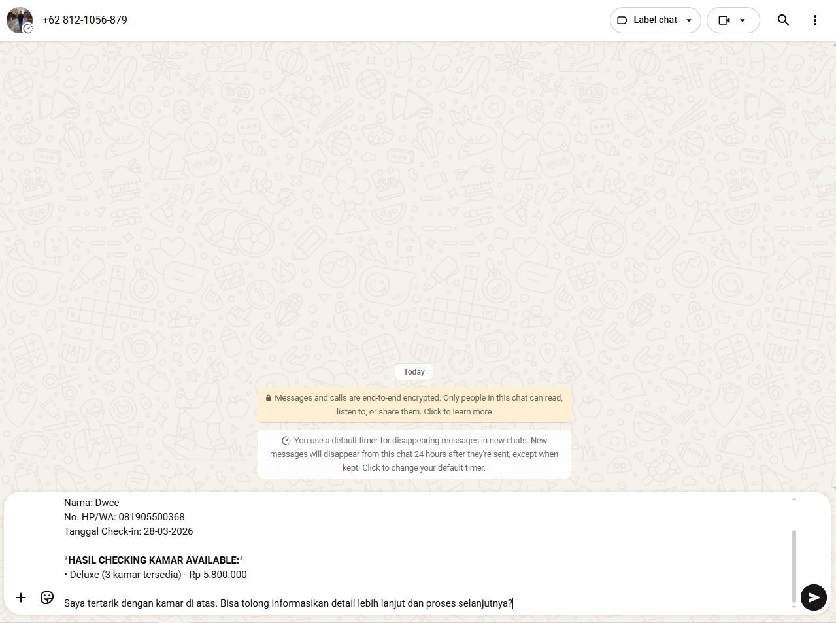This screenshot has height=623, width=836.
Task: Send the typed message
Action: pos(812,597)
